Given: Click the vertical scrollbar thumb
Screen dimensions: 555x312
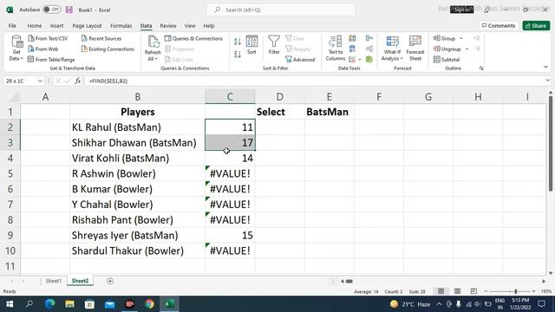Looking at the screenshot, I should coord(551,143).
